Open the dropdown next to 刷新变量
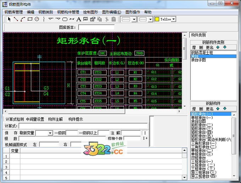The height and width of the screenshot is (183, 241). click(50, 133)
